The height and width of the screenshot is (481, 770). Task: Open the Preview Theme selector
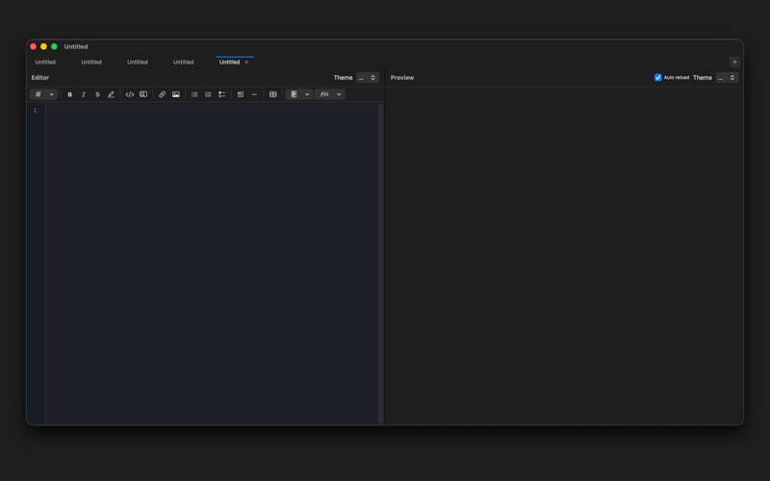pos(727,78)
